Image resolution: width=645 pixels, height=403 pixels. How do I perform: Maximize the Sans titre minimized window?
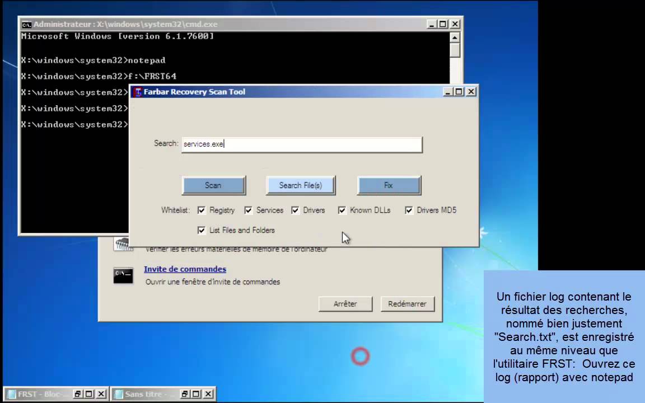click(x=196, y=394)
